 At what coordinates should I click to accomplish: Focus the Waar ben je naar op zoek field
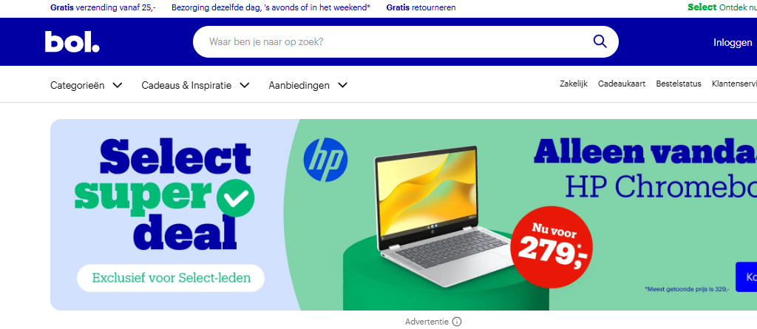396,41
